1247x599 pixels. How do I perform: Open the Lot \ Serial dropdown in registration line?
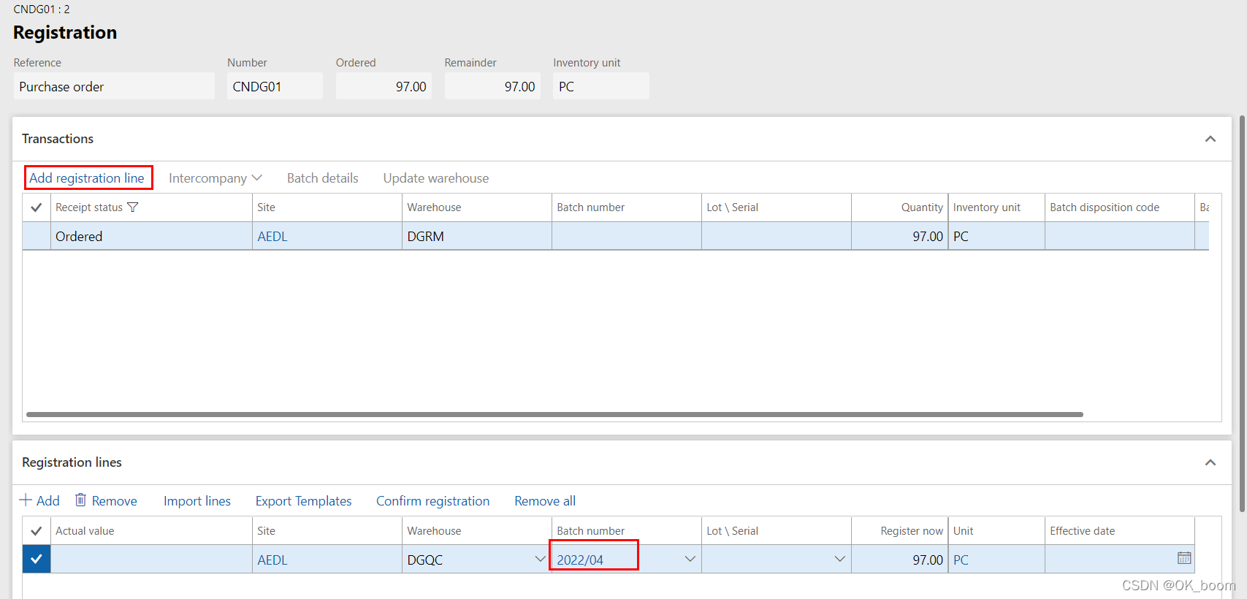(x=839, y=560)
